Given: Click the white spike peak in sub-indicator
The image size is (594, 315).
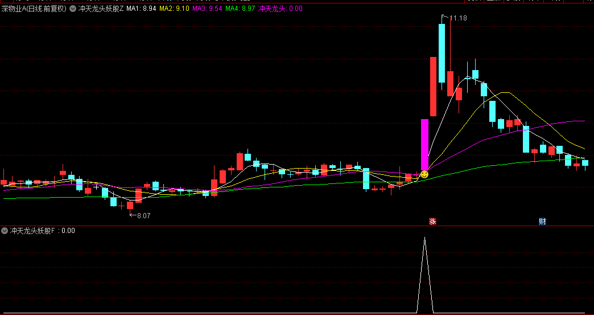Looking at the screenshot, I should (x=424, y=238).
